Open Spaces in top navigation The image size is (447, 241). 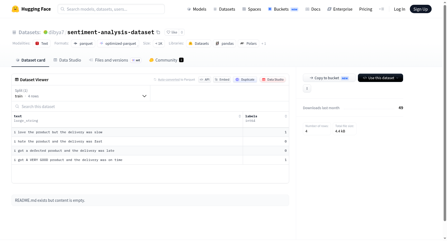[x=251, y=9]
